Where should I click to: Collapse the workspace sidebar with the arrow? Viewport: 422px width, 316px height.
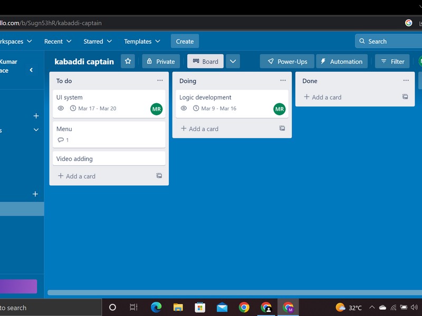31,70
